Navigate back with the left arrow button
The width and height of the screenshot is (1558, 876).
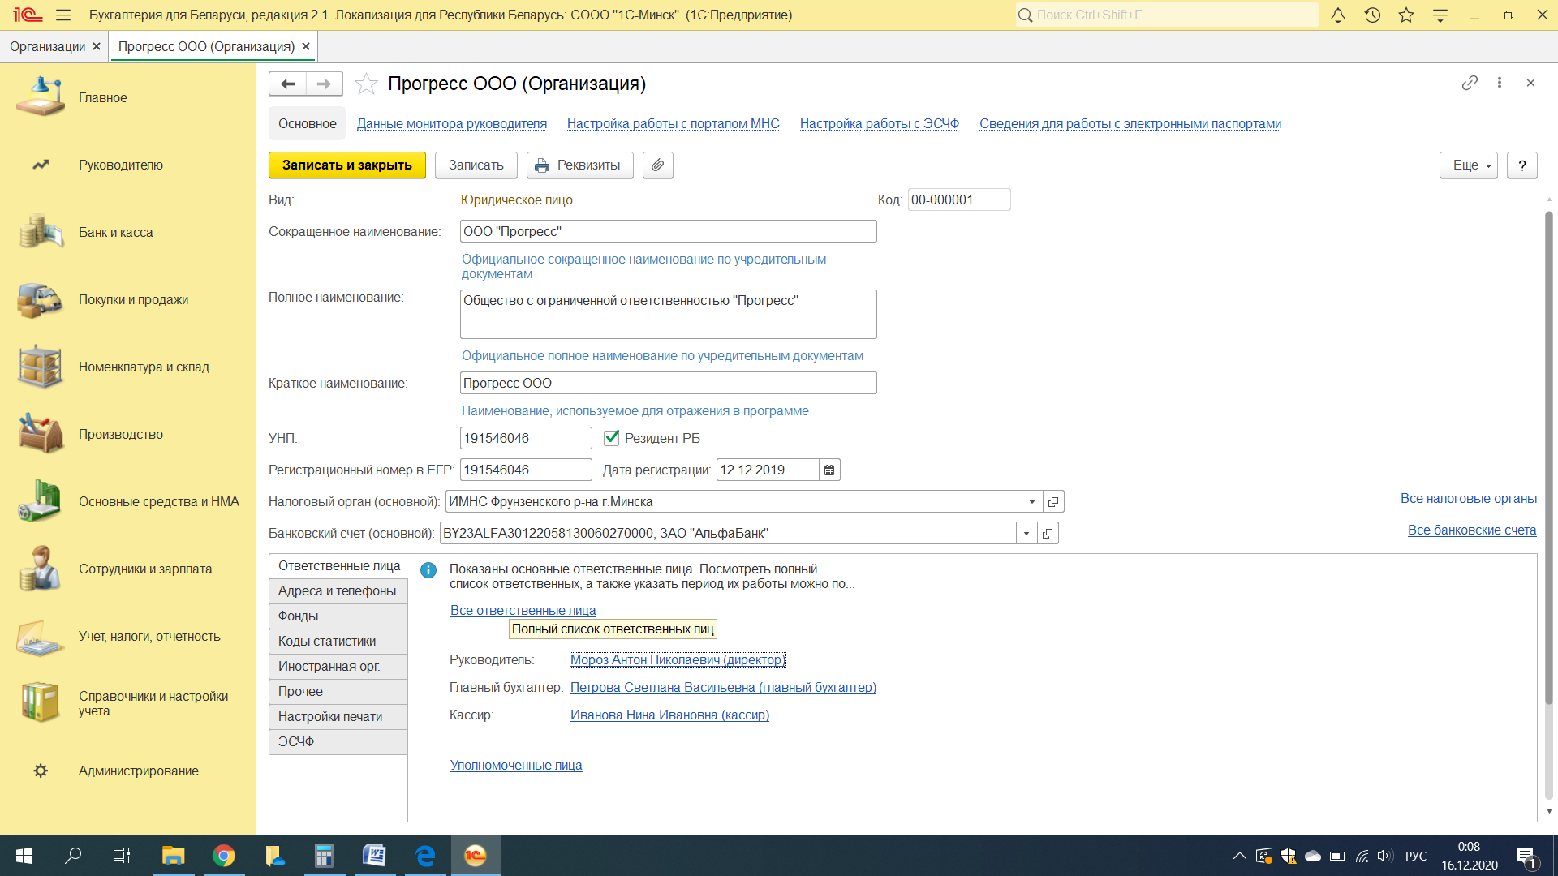287,84
